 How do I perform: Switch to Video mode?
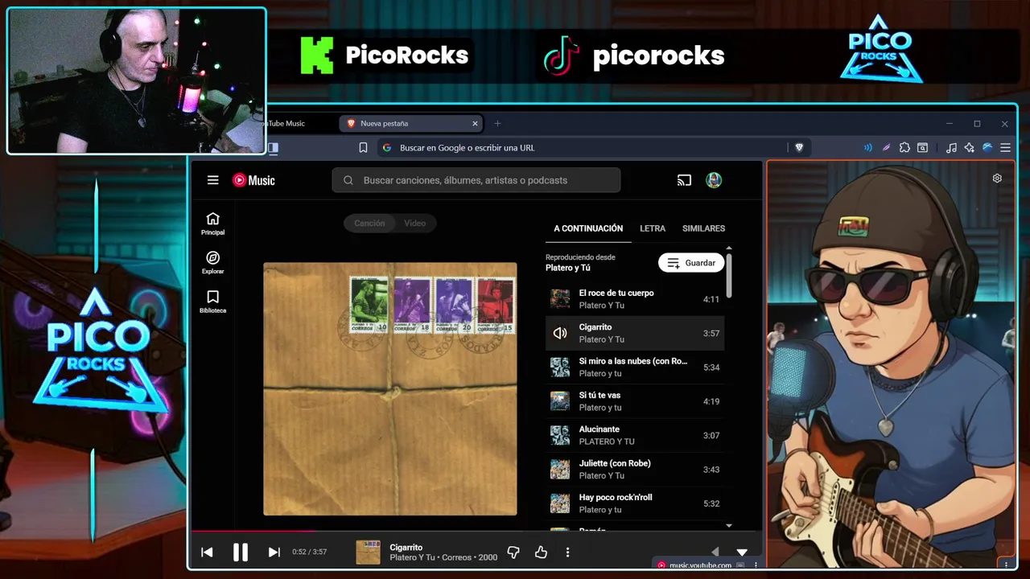(415, 224)
